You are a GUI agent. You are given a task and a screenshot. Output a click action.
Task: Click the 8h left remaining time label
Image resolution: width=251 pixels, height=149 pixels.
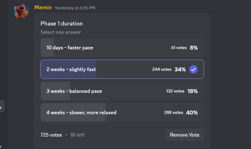(78, 135)
